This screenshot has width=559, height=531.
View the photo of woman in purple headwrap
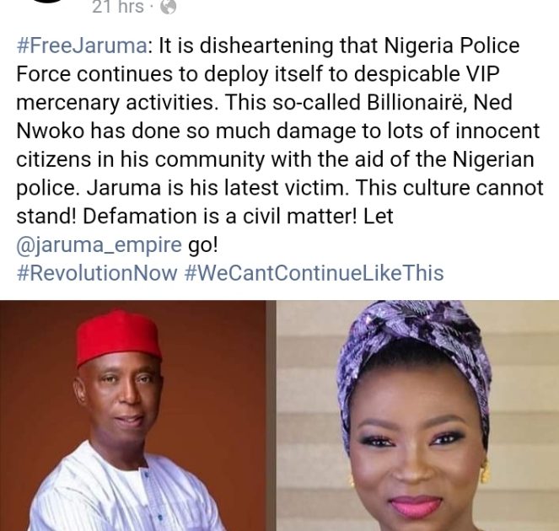(418, 416)
